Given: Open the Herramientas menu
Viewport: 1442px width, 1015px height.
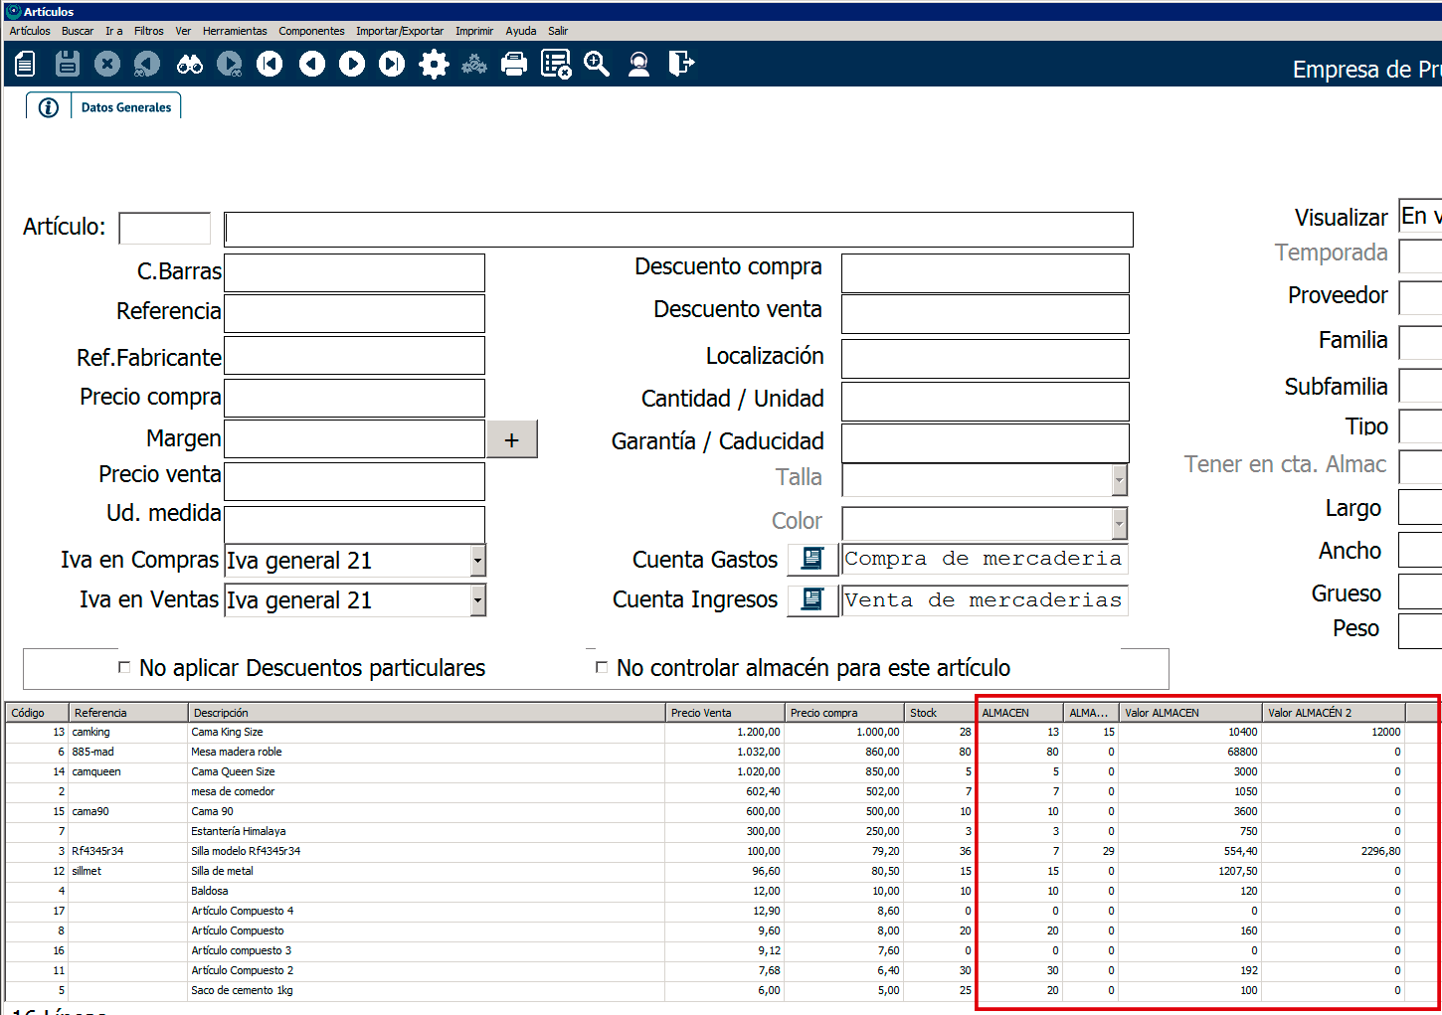Looking at the screenshot, I should point(235,31).
